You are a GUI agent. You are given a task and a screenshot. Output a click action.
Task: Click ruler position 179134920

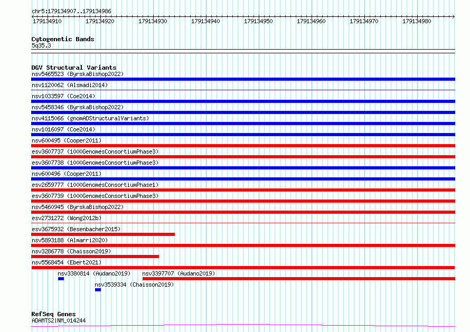(x=100, y=21)
